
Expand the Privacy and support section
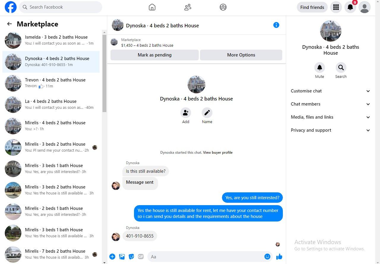pyautogui.click(x=330, y=130)
